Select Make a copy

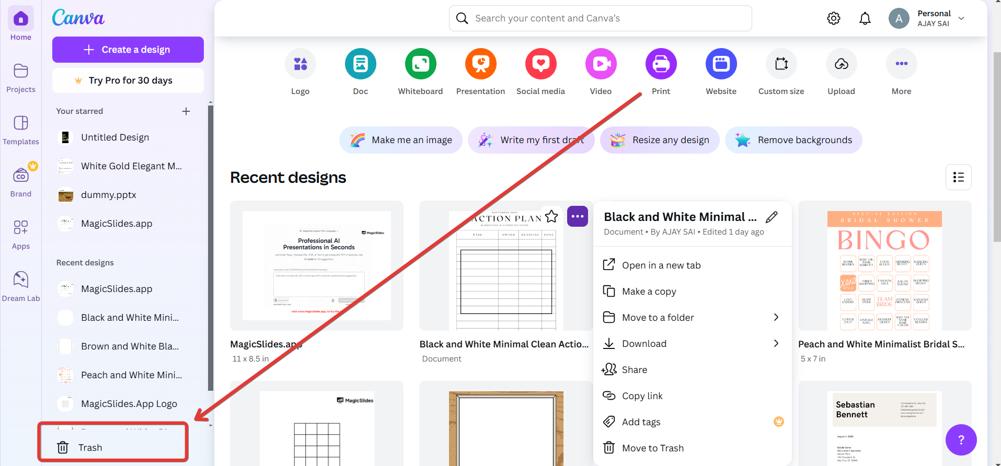coord(693,291)
